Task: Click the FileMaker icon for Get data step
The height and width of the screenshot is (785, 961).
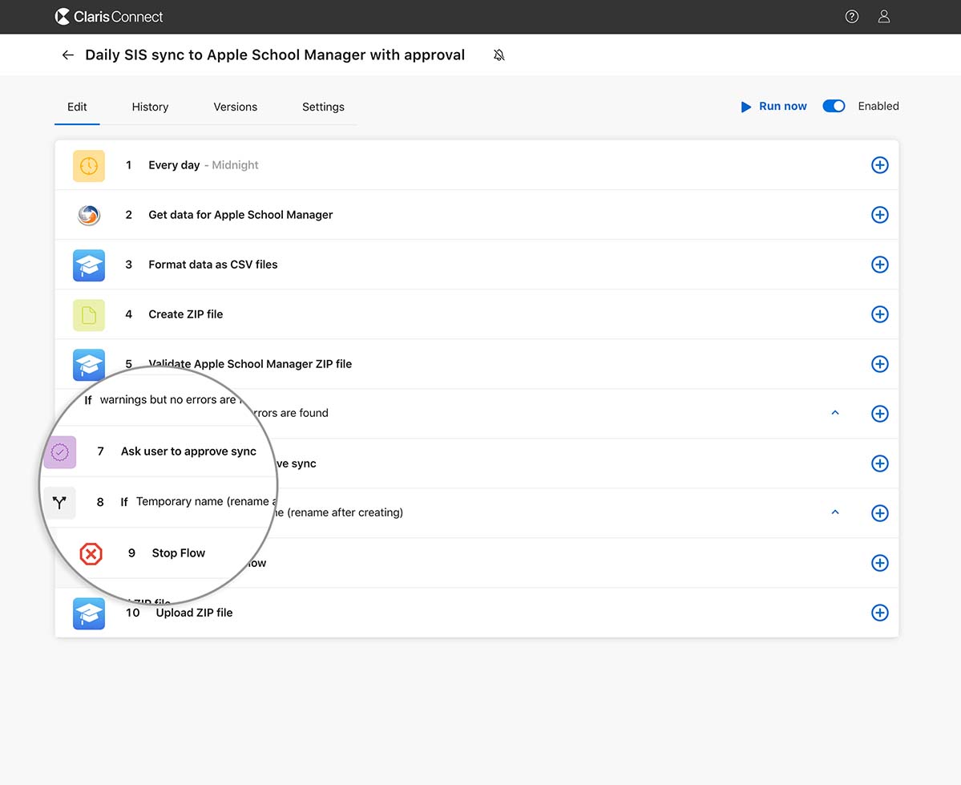Action: pos(89,215)
